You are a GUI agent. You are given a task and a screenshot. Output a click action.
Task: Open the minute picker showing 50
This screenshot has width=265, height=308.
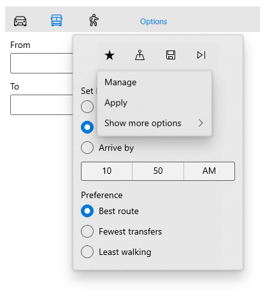tap(158, 171)
